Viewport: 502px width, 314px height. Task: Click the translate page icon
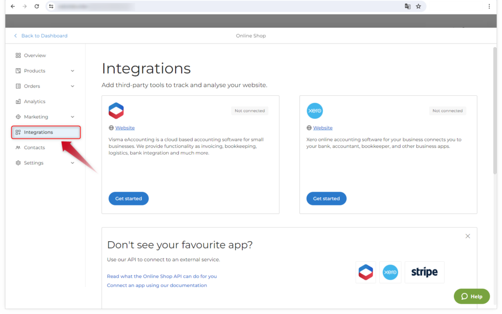(407, 6)
